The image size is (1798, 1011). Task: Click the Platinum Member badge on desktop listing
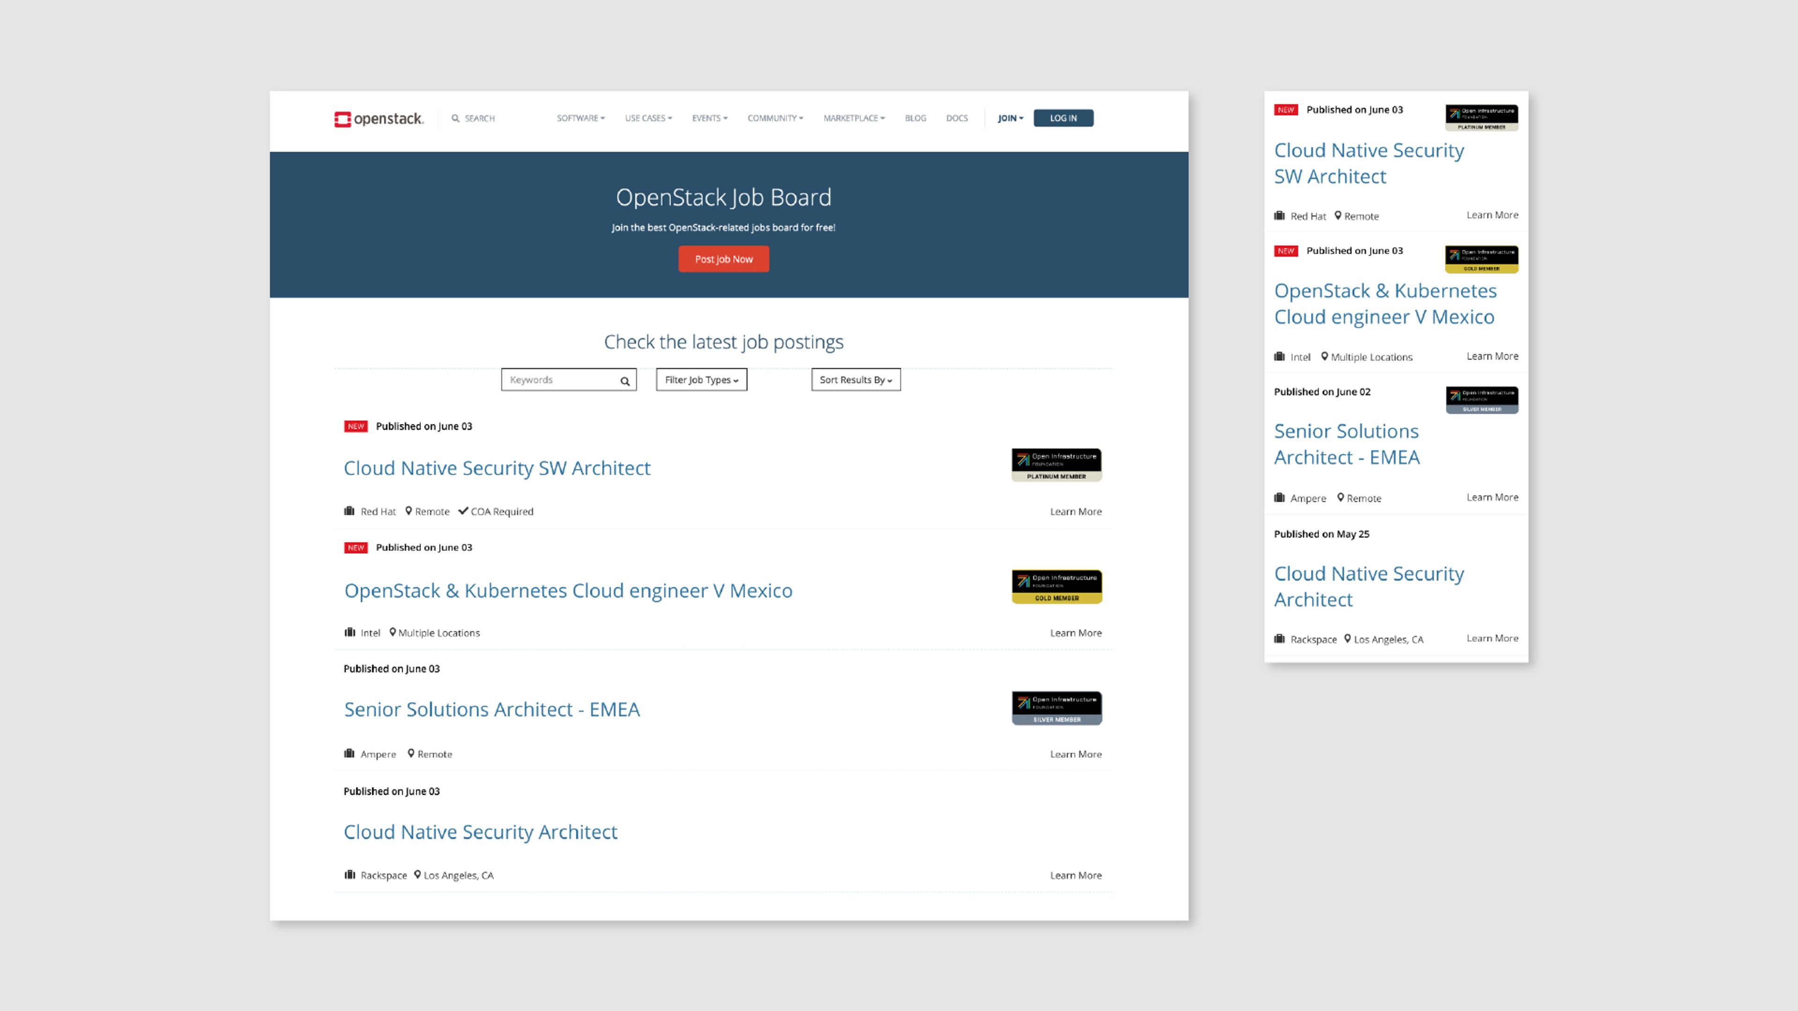(1056, 465)
